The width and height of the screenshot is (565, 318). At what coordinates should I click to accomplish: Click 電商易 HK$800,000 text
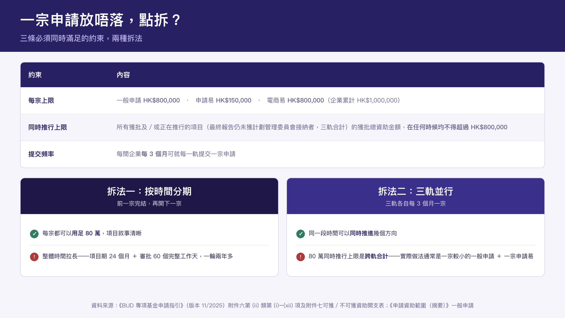click(295, 100)
